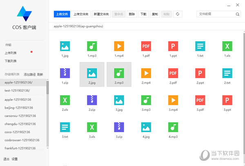245x166 pixels.
Task: Select the 4.mp3 audio file icon
Action: point(173,127)
